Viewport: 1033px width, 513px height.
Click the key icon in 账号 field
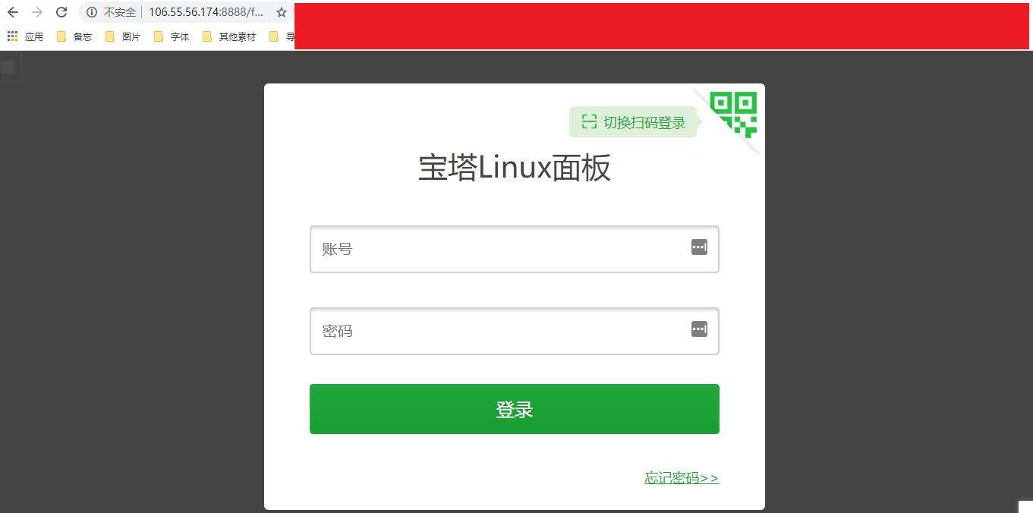pyautogui.click(x=699, y=247)
